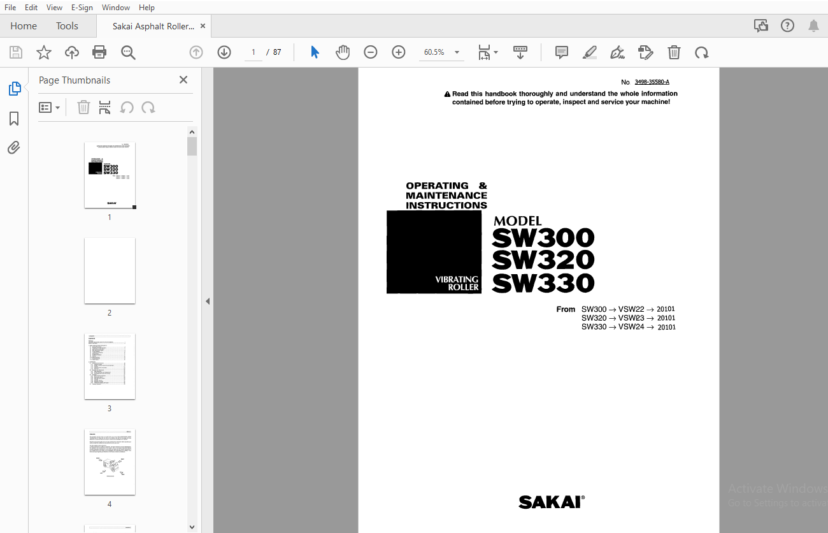Save the file with the floppy disk icon
The height and width of the screenshot is (533, 828).
(15, 52)
